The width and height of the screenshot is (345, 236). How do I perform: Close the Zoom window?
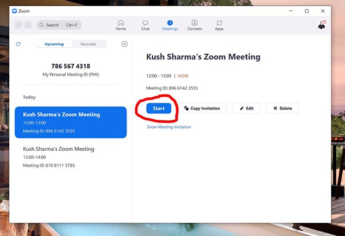[x=323, y=11]
